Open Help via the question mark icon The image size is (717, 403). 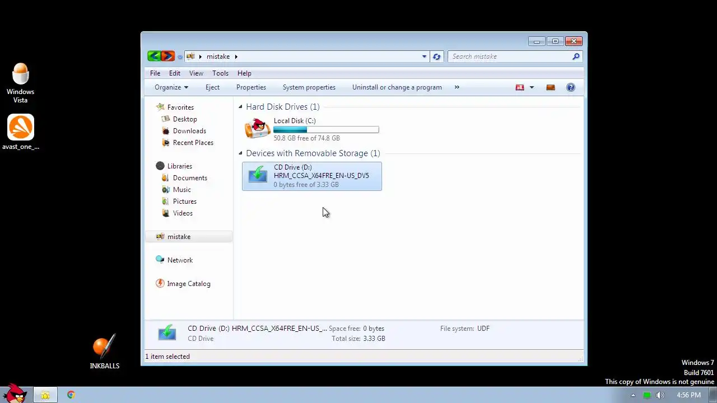(x=571, y=87)
